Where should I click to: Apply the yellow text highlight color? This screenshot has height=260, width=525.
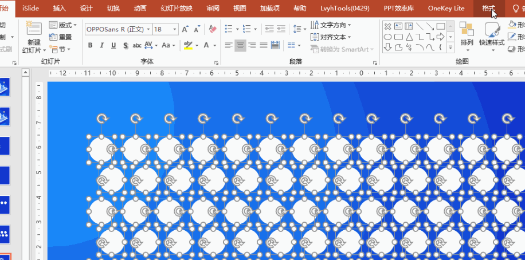click(188, 45)
